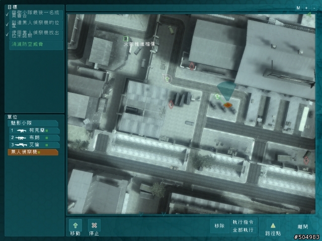The image size is (322, 241).
Task: Open the 消滅防空威脅 objective
Action: [36, 45]
